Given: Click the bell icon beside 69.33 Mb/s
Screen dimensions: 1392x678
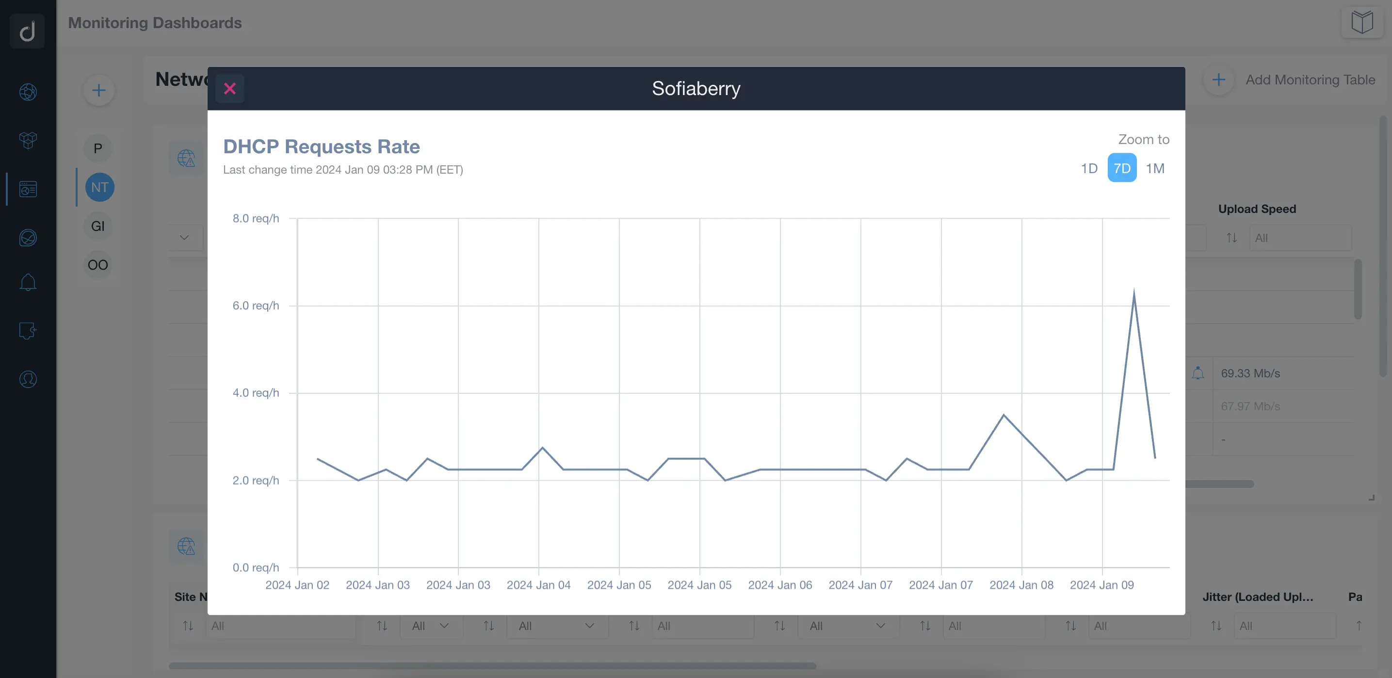Looking at the screenshot, I should [x=1198, y=373].
